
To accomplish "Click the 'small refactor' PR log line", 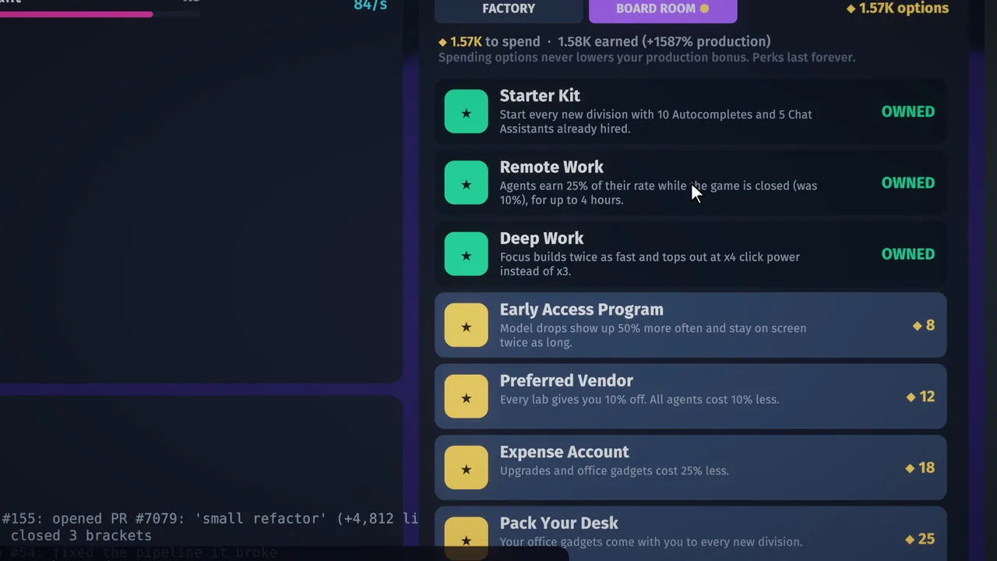I will (210, 519).
